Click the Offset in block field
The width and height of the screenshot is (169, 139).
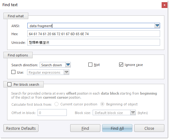pyautogui.click(x=52, y=112)
